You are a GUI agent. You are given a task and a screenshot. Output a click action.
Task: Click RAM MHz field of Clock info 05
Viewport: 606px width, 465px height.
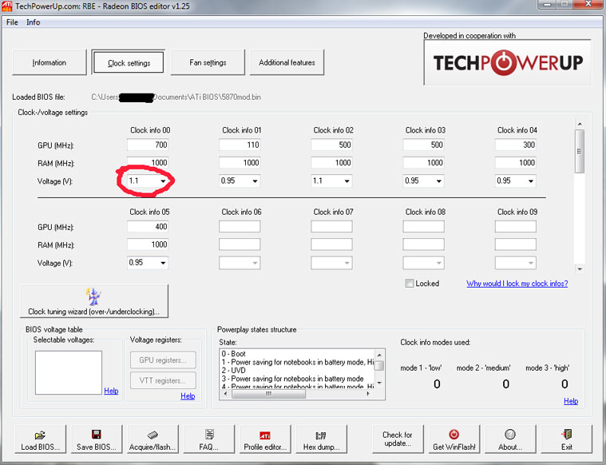point(148,244)
